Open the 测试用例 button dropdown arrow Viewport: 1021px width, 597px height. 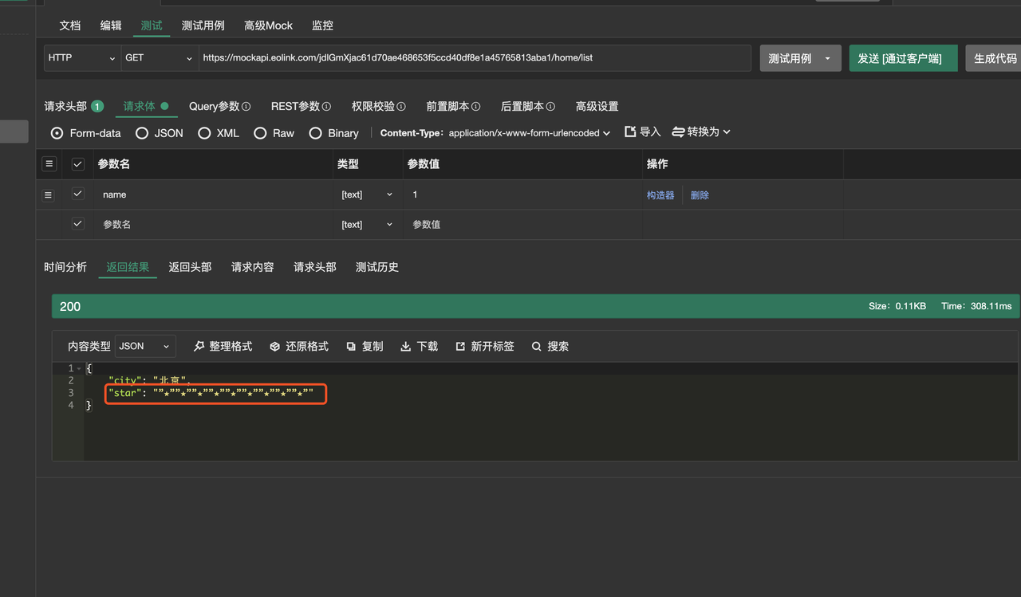point(827,59)
